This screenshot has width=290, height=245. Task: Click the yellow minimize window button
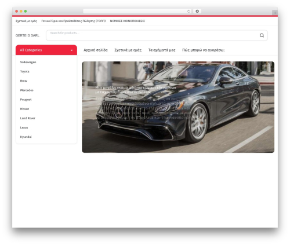click(21, 12)
